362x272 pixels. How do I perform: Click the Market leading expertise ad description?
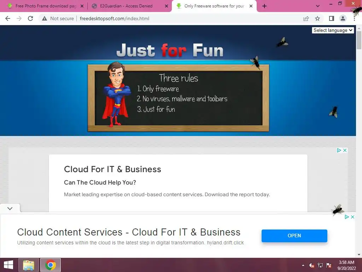(167, 194)
